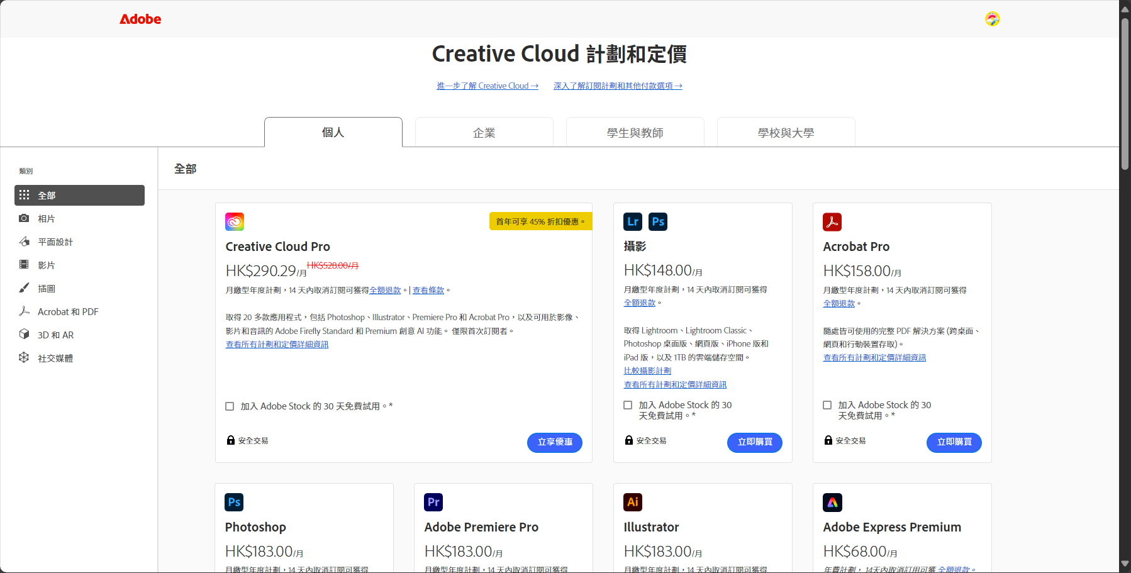Check Adobe Stock trial on Acrobat Pro card

827,405
